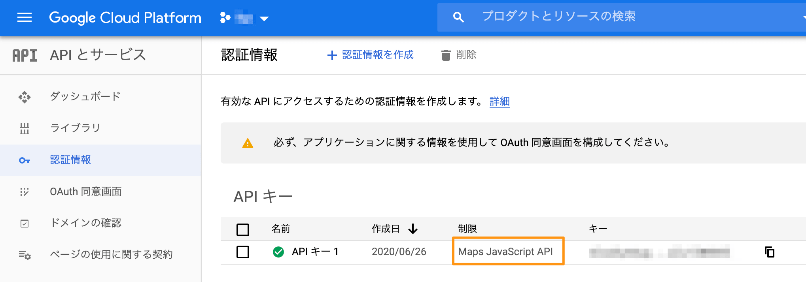Screen dimensions: 806x282
Task: Expand the project selector dropdown arrow
Action: tap(264, 18)
